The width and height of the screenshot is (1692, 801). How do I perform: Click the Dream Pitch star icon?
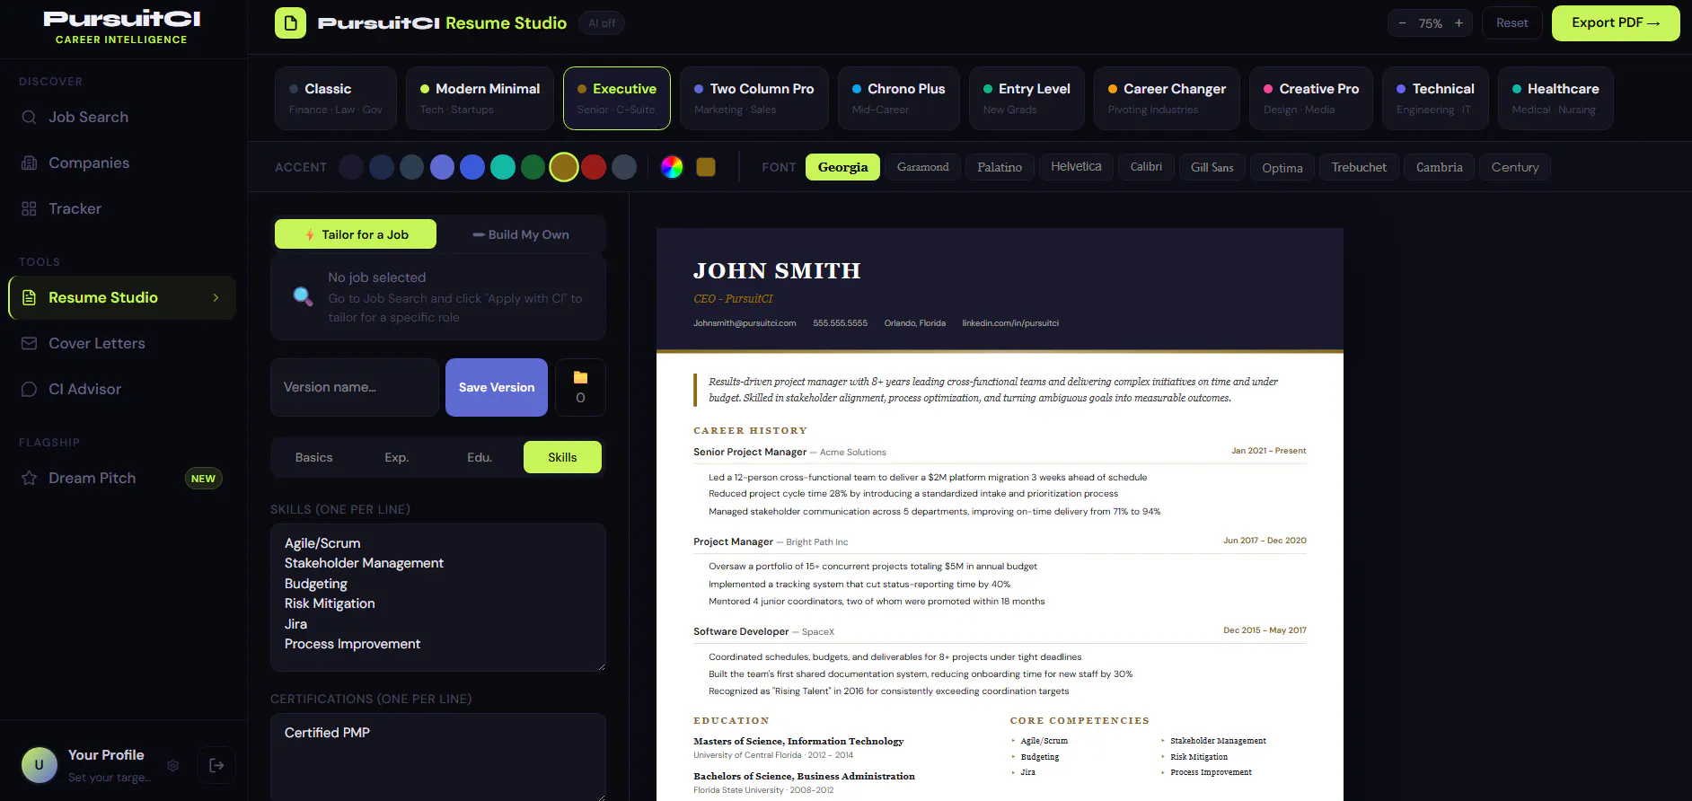29,479
